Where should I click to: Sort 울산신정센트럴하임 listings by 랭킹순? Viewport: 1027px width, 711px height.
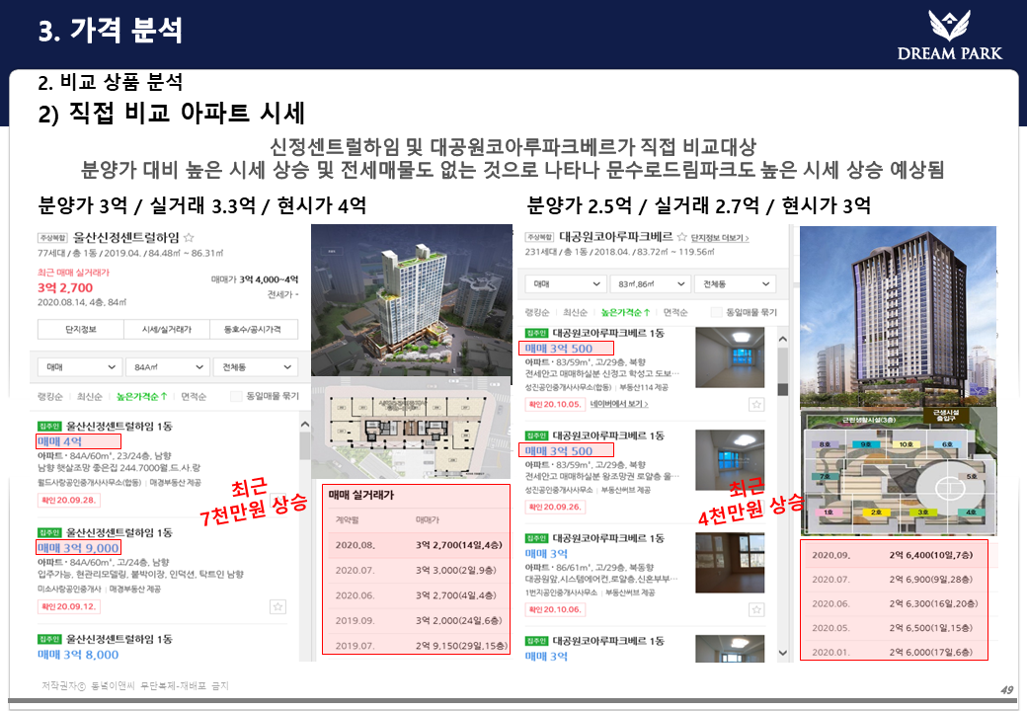pyautogui.click(x=50, y=396)
